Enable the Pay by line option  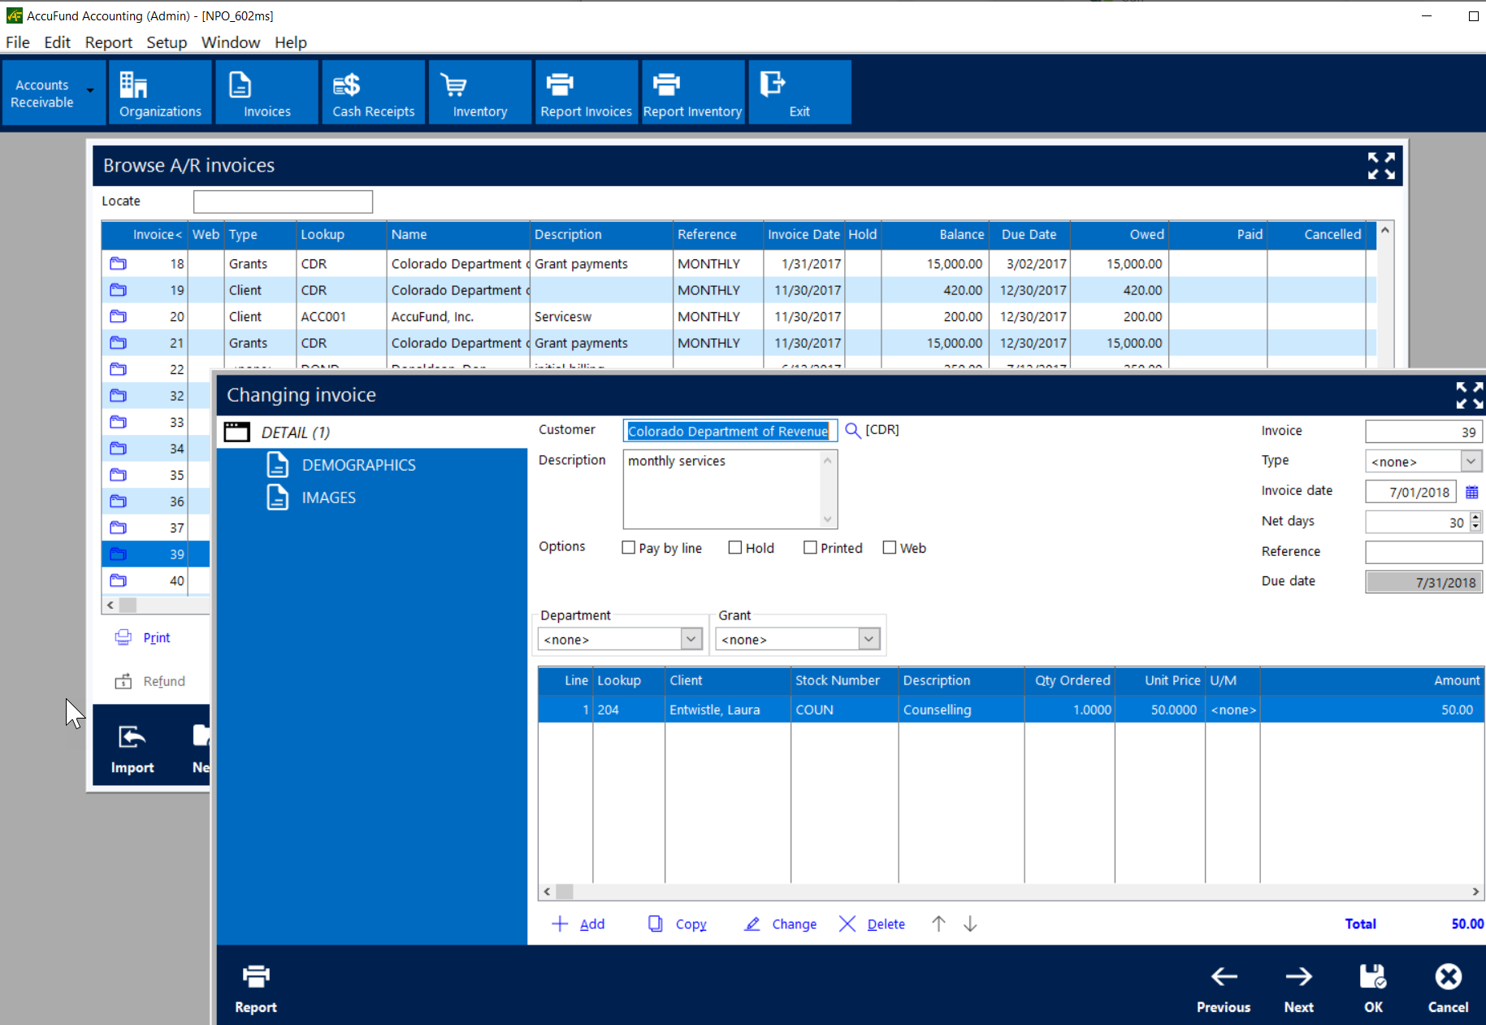pos(629,548)
